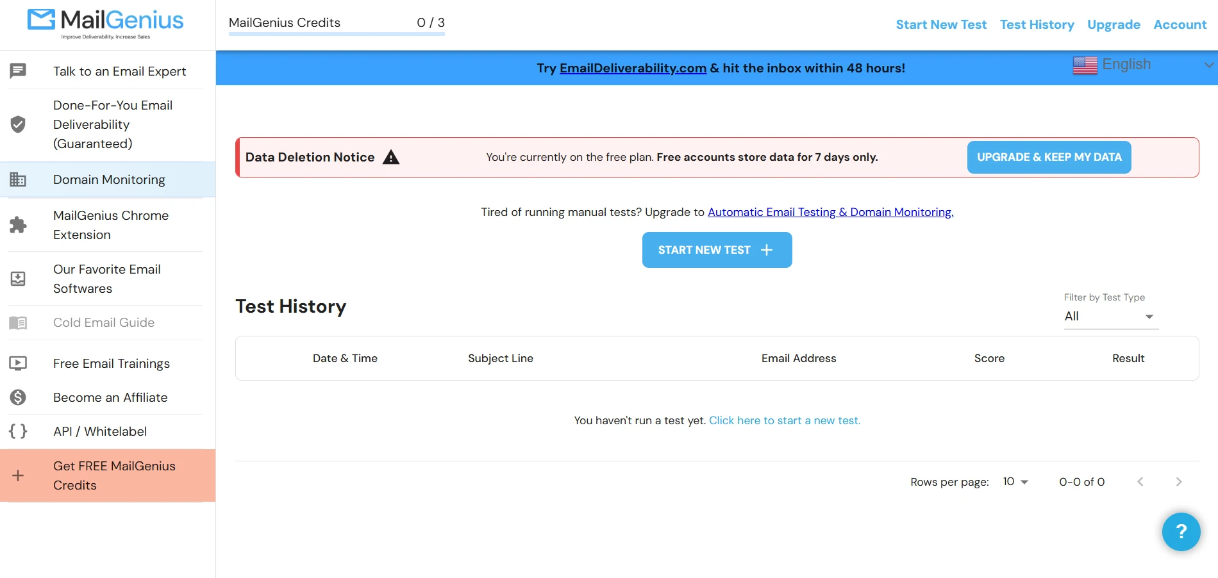The width and height of the screenshot is (1218, 578).
Task: Go to next page of test history
Action: pyautogui.click(x=1178, y=482)
